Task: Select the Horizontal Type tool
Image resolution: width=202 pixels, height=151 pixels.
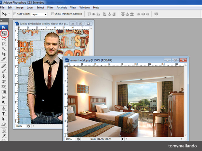Action: [4, 114]
